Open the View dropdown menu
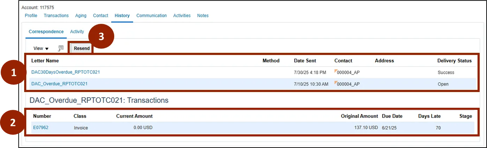 41,48
